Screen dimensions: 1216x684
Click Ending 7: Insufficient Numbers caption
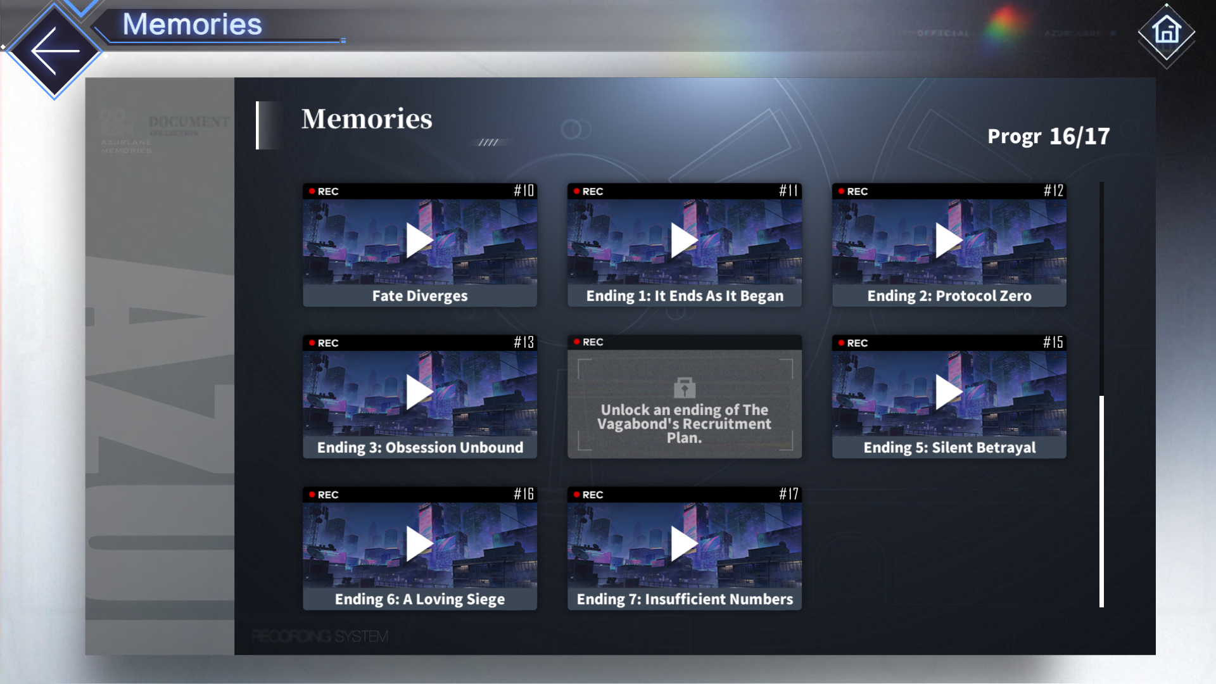coord(684,599)
